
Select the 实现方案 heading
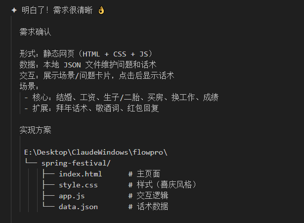click(35, 130)
